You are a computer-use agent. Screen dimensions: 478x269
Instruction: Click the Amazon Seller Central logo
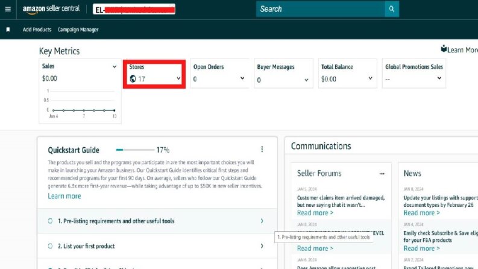coord(51,9)
